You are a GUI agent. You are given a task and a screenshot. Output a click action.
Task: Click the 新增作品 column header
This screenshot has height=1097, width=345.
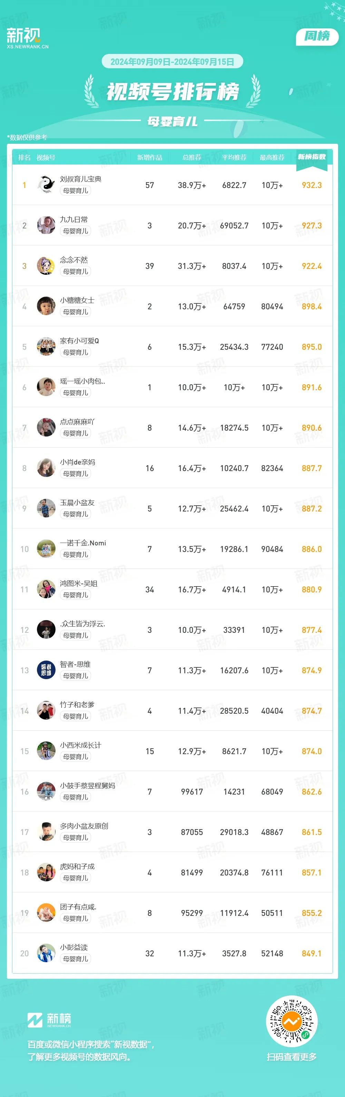click(149, 158)
